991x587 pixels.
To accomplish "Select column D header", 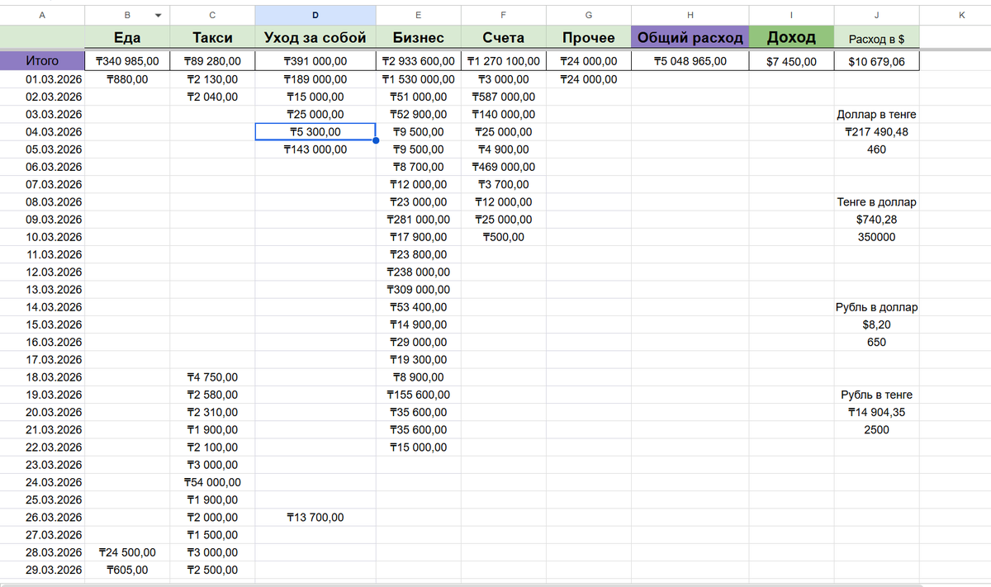I will 315,15.
